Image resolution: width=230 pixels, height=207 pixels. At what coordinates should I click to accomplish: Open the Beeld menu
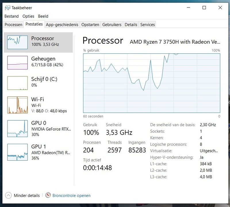point(43,16)
